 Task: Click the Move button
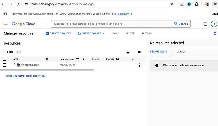click(116, 33)
